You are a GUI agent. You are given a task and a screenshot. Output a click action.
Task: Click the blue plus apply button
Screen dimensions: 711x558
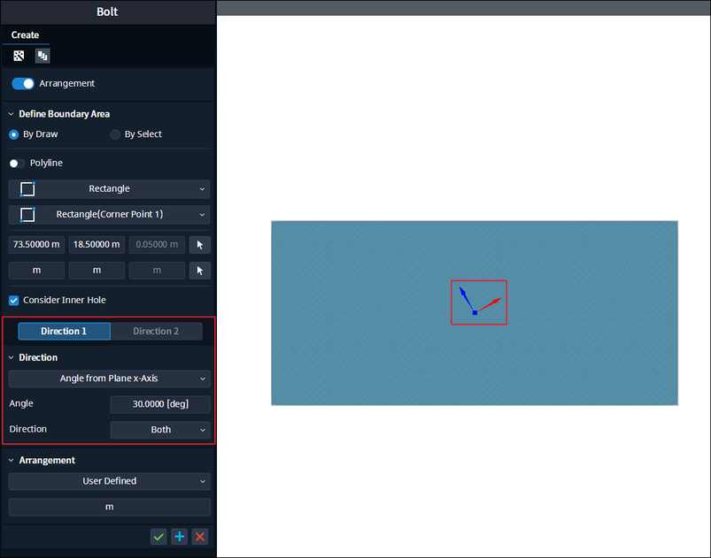(180, 537)
